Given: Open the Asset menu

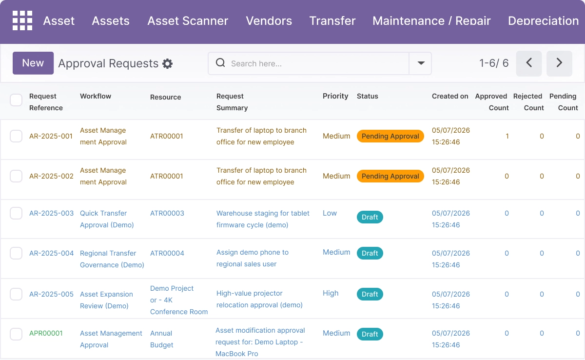Looking at the screenshot, I should (59, 21).
